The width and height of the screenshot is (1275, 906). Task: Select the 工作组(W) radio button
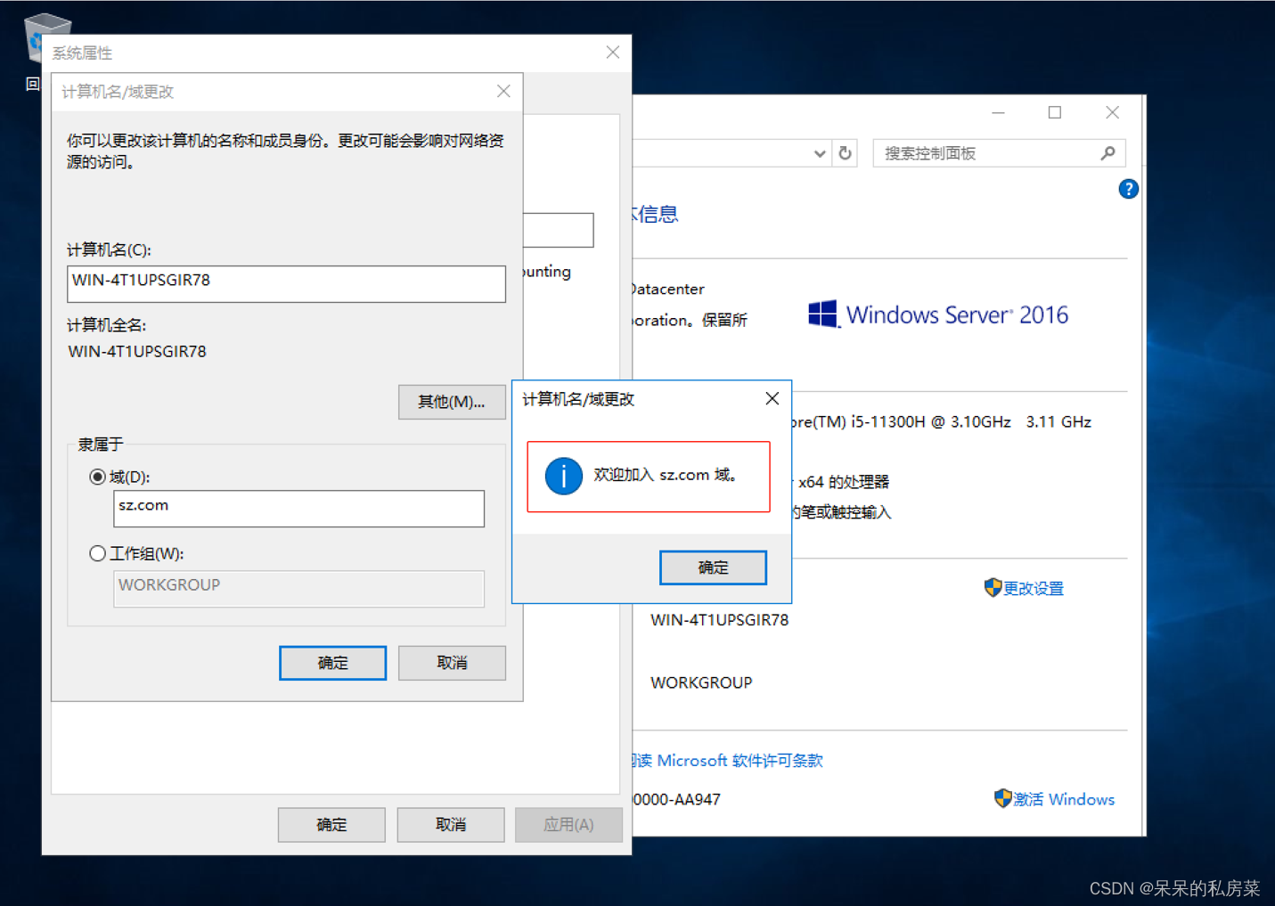click(97, 553)
